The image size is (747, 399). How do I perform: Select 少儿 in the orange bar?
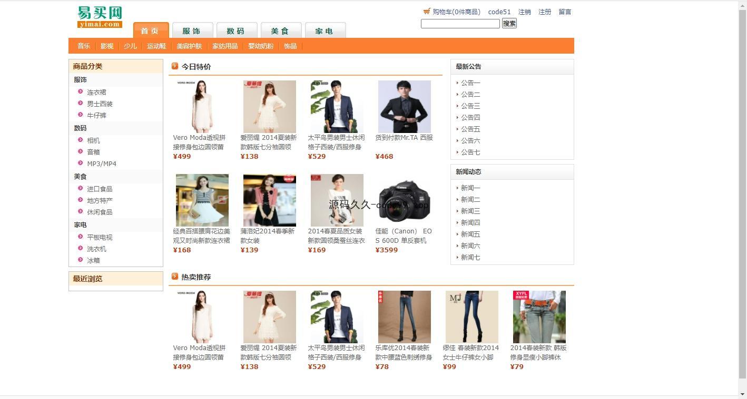click(130, 46)
